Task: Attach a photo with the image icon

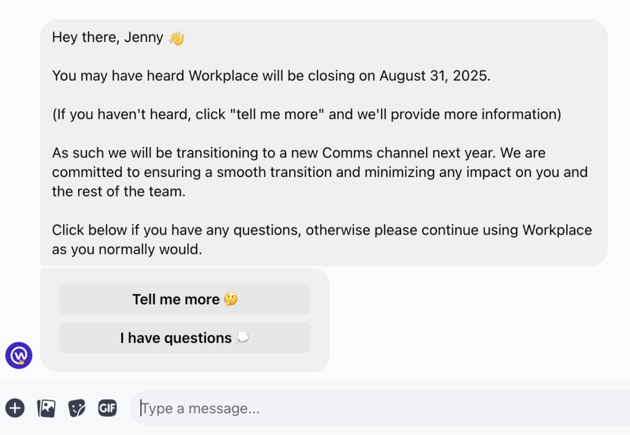Action: point(46,408)
